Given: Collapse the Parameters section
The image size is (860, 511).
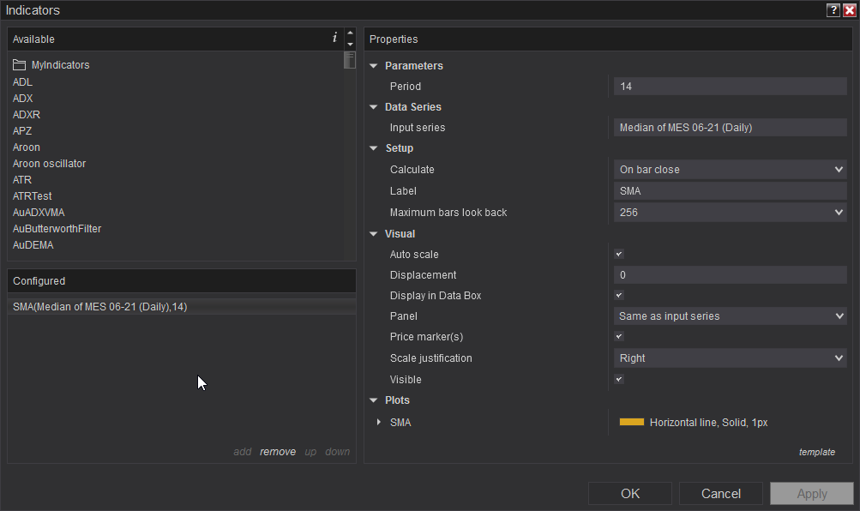Looking at the screenshot, I should (374, 66).
